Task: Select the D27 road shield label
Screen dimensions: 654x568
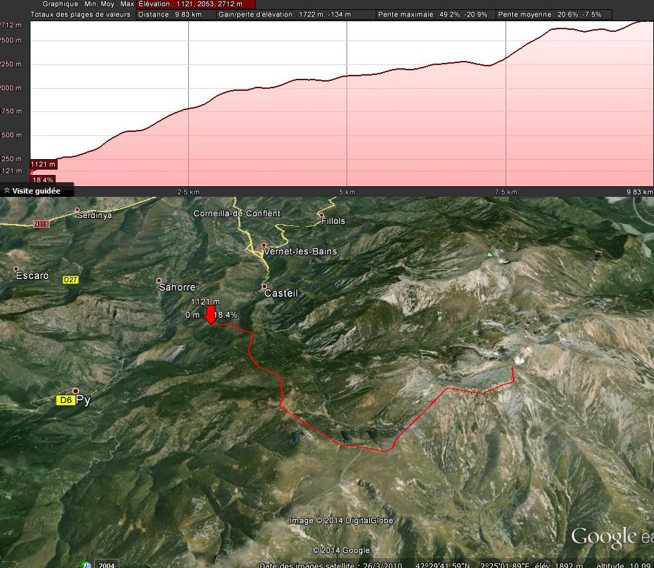Action: [x=71, y=280]
